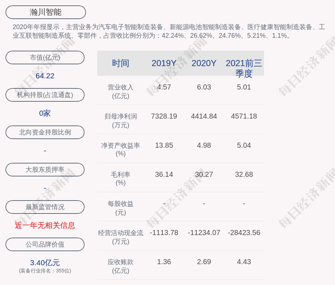Select the 2020Y column header

pyautogui.click(x=204, y=63)
